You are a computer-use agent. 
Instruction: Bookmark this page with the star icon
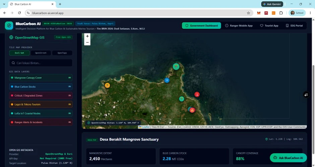tap(248, 13)
